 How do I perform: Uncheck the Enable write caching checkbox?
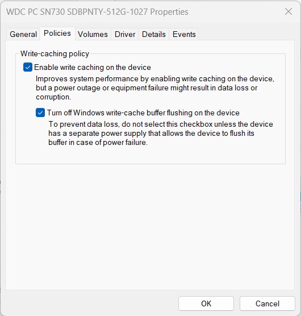pyautogui.click(x=28, y=67)
